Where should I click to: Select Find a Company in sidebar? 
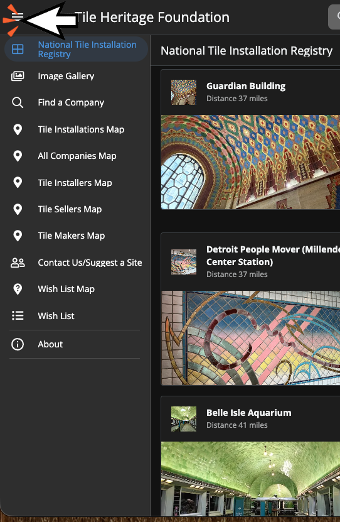(x=76, y=102)
